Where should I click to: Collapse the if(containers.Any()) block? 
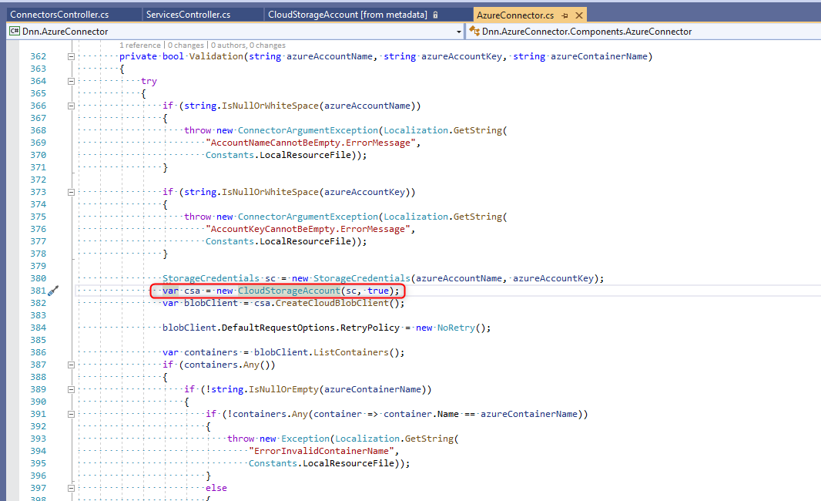[70, 364]
